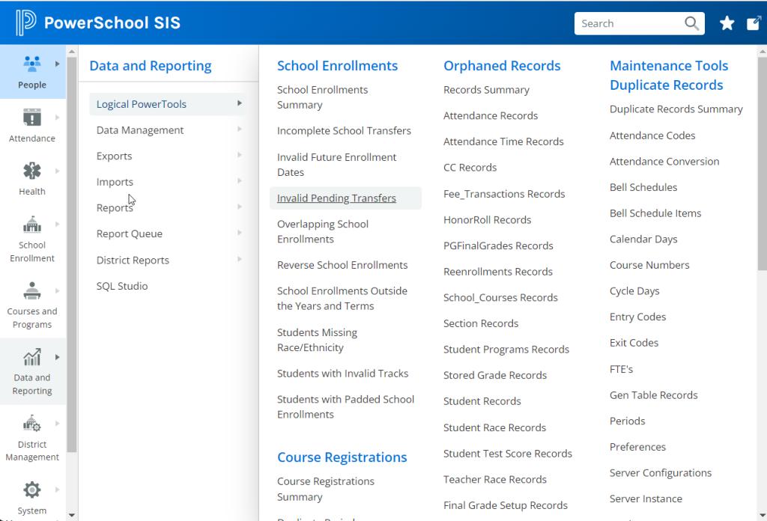Expand the People sidebar arrow
This screenshot has height=521, width=767.
57,64
